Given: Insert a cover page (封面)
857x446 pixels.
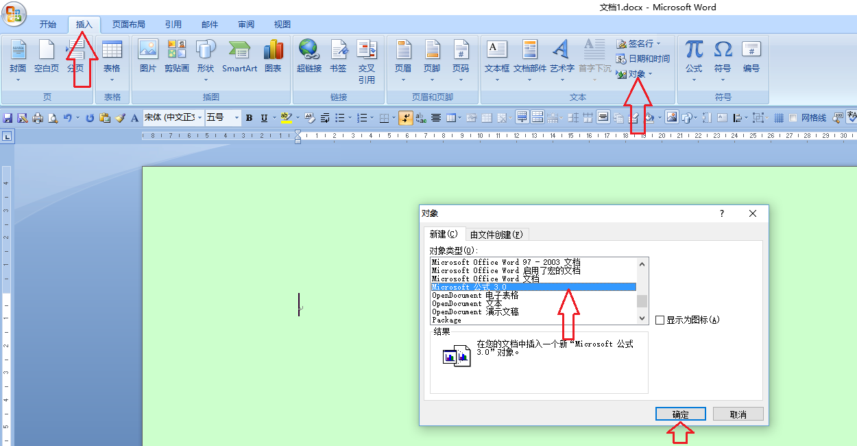Looking at the screenshot, I should click(x=18, y=60).
